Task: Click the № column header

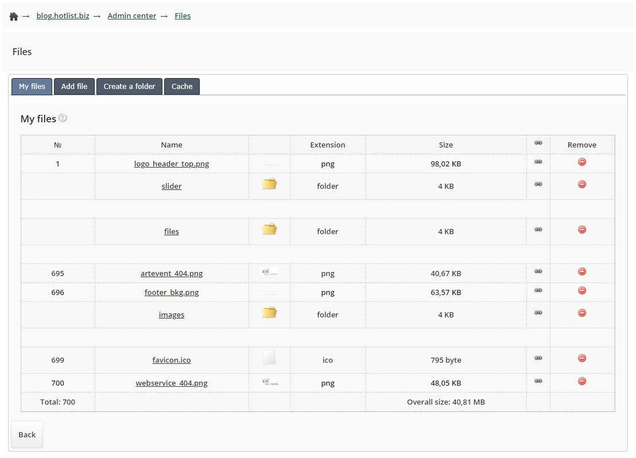Action: 57,145
